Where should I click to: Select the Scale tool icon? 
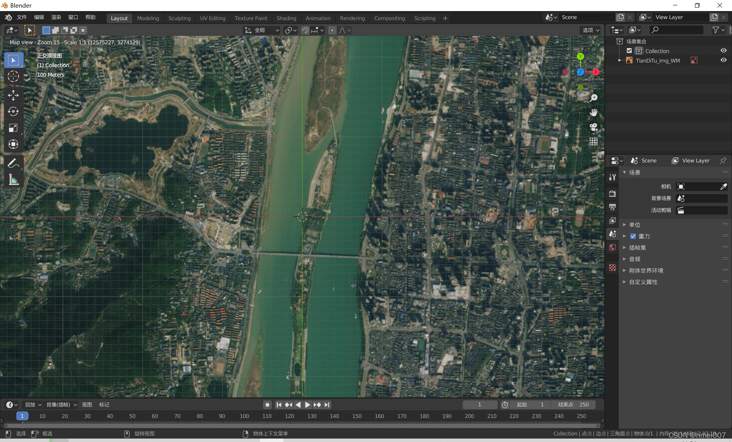coord(13,128)
